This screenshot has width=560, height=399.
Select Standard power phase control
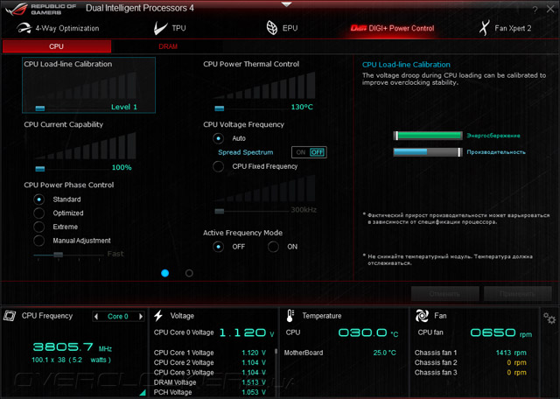[38, 199]
